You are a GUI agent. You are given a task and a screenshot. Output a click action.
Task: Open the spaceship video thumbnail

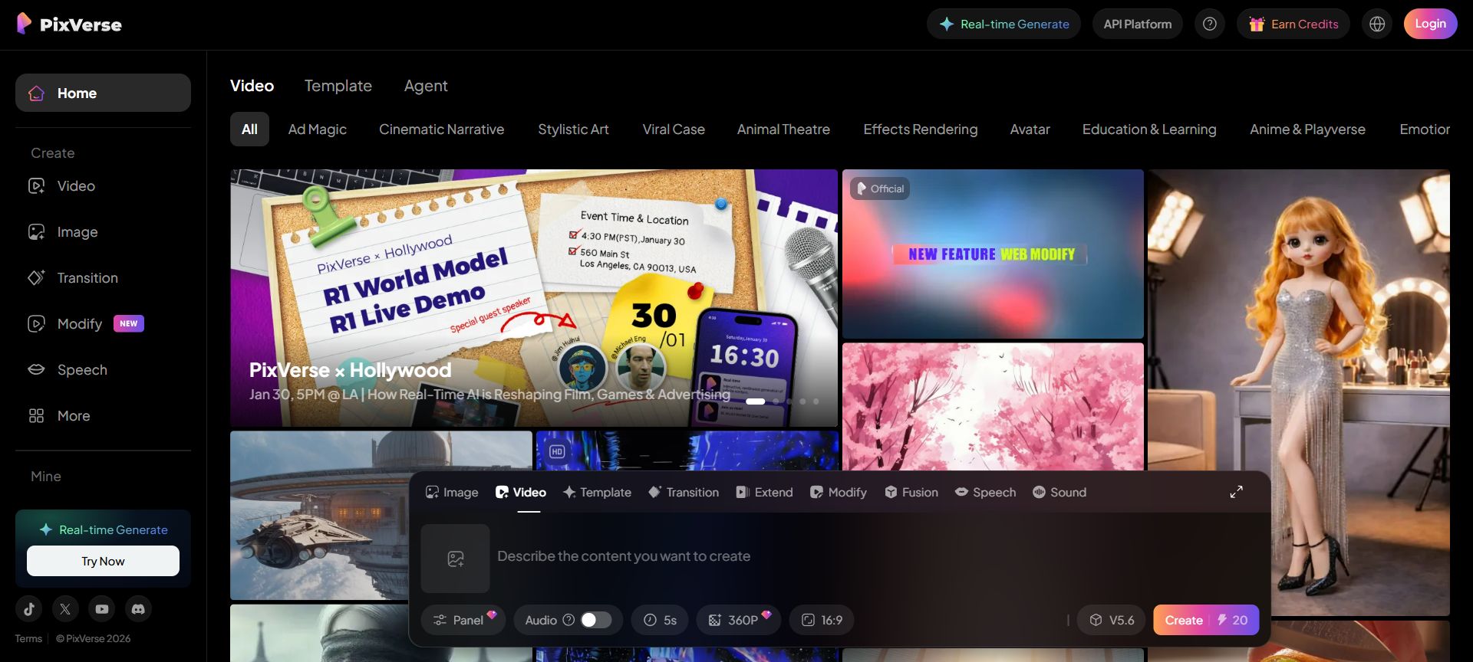[319, 515]
